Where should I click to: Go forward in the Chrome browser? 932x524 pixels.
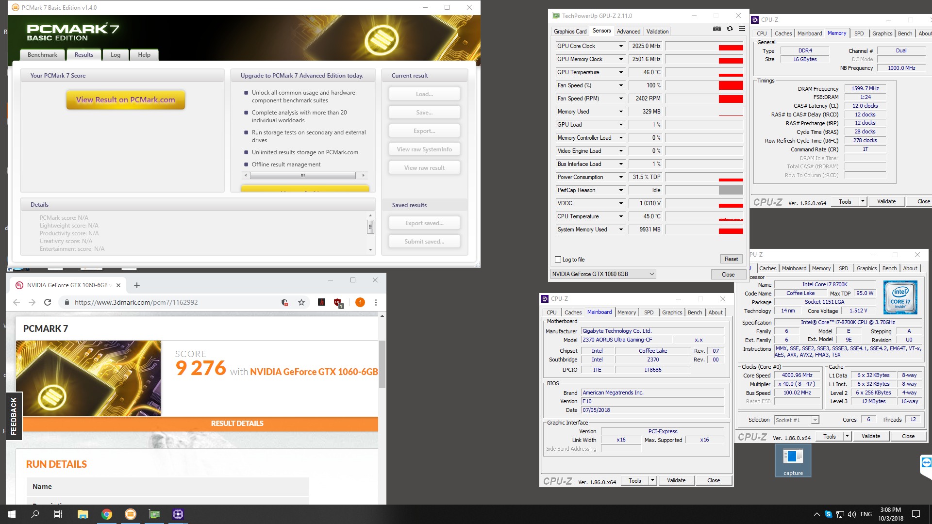pyautogui.click(x=32, y=302)
